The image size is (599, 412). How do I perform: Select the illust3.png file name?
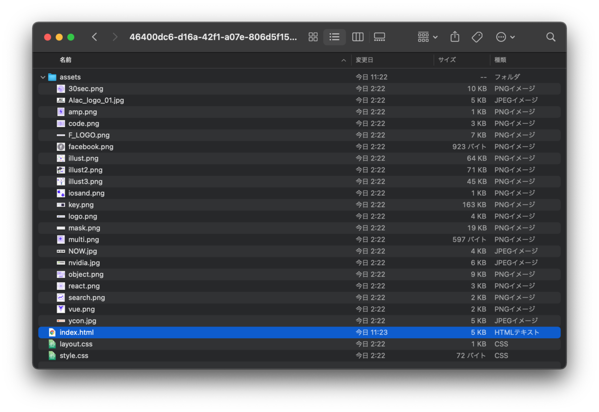pyautogui.click(x=85, y=182)
